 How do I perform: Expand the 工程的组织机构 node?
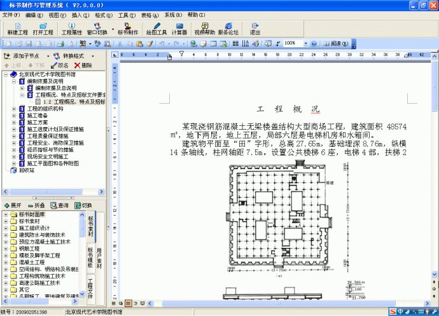coord(14,109)
